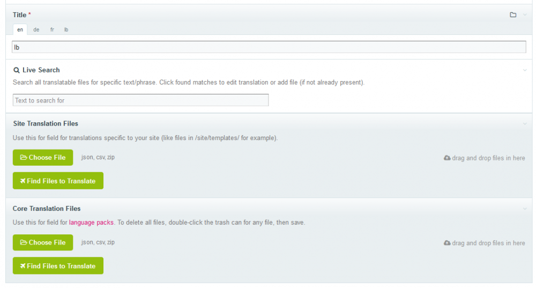Click the Site Translation Files drag and drop area
This screenshot has width=536, height=288.
(x=485, y=158)
